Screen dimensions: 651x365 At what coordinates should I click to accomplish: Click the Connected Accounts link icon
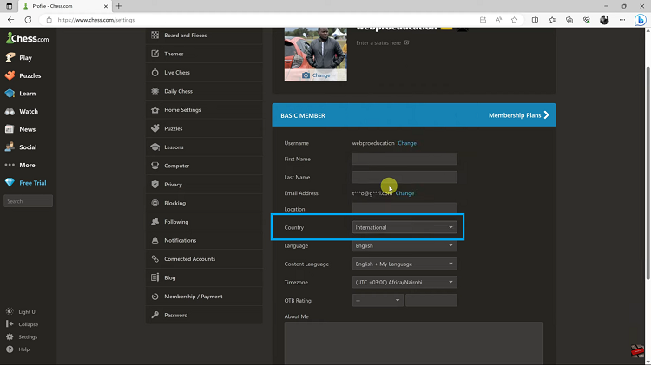[x=155, y=259]
